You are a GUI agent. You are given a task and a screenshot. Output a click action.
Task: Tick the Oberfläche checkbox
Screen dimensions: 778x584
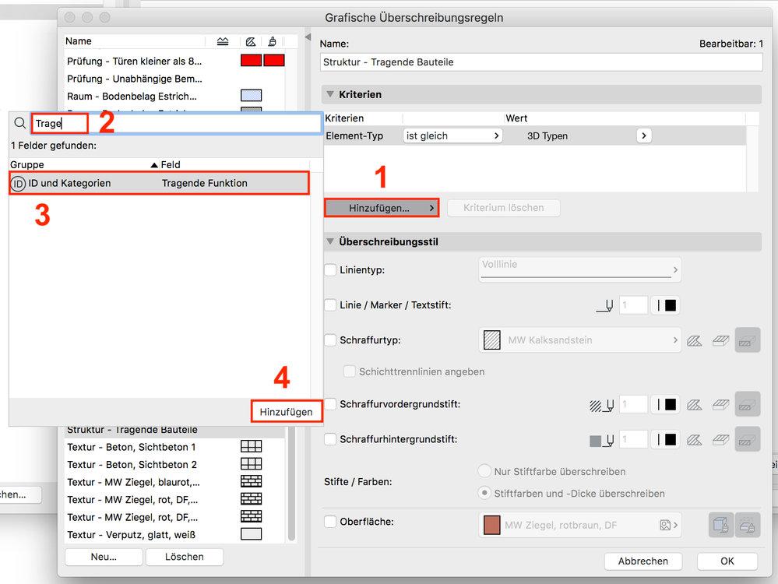(330, 522)
